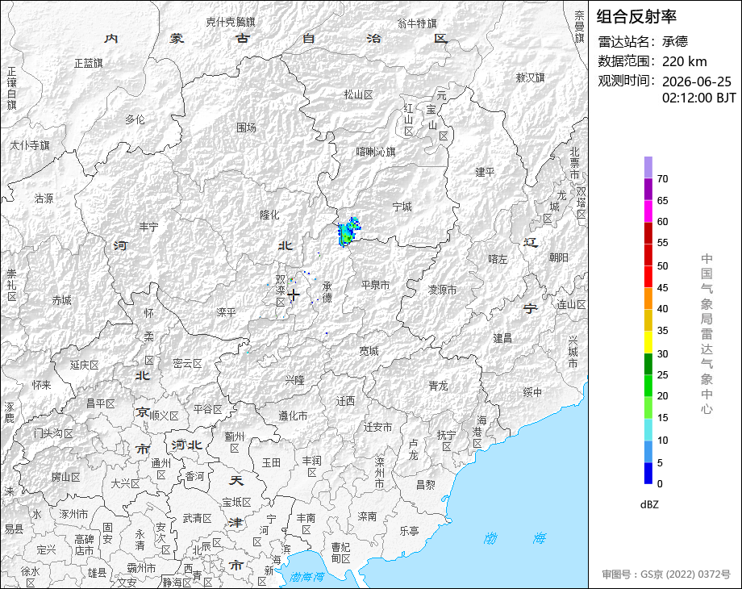Click the 平谷区 map label
Screen dimensions: 742x589
[x=208, y=409]
